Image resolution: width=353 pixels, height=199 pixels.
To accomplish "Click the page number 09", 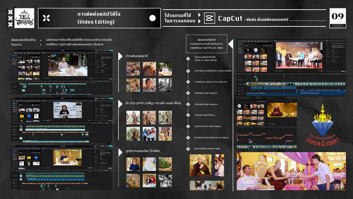I will [338, 16].
